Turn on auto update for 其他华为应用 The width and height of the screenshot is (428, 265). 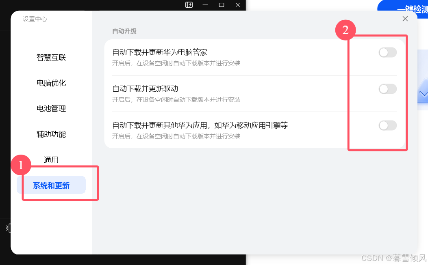coord(388,125)
